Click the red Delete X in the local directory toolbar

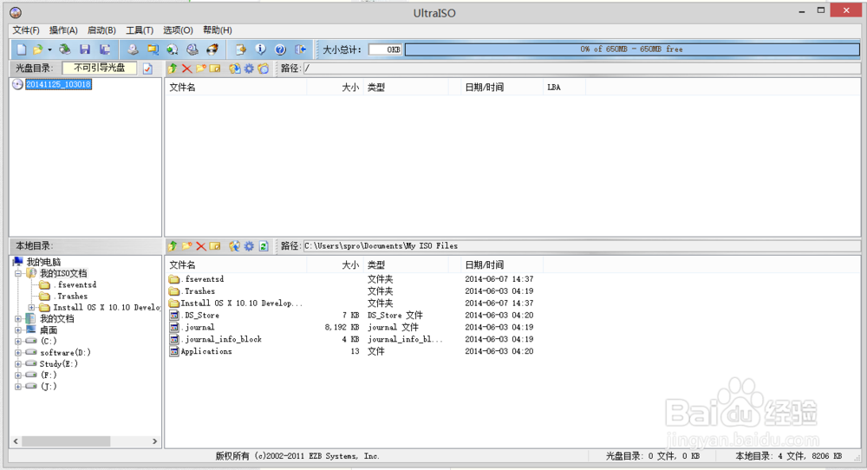(x=201, y=246)
